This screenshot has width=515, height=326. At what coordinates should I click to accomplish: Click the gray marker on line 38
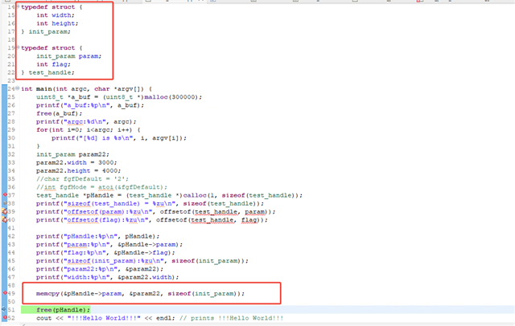pyautogui.click(x=4, y=204)
